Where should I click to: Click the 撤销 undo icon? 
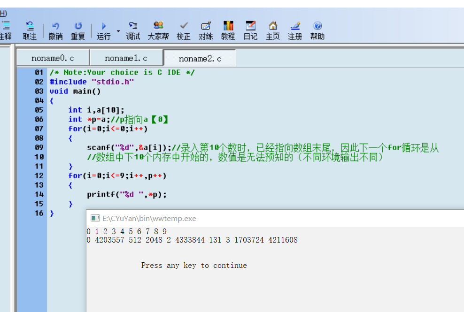pyautogui.click(x=55, y=30)
